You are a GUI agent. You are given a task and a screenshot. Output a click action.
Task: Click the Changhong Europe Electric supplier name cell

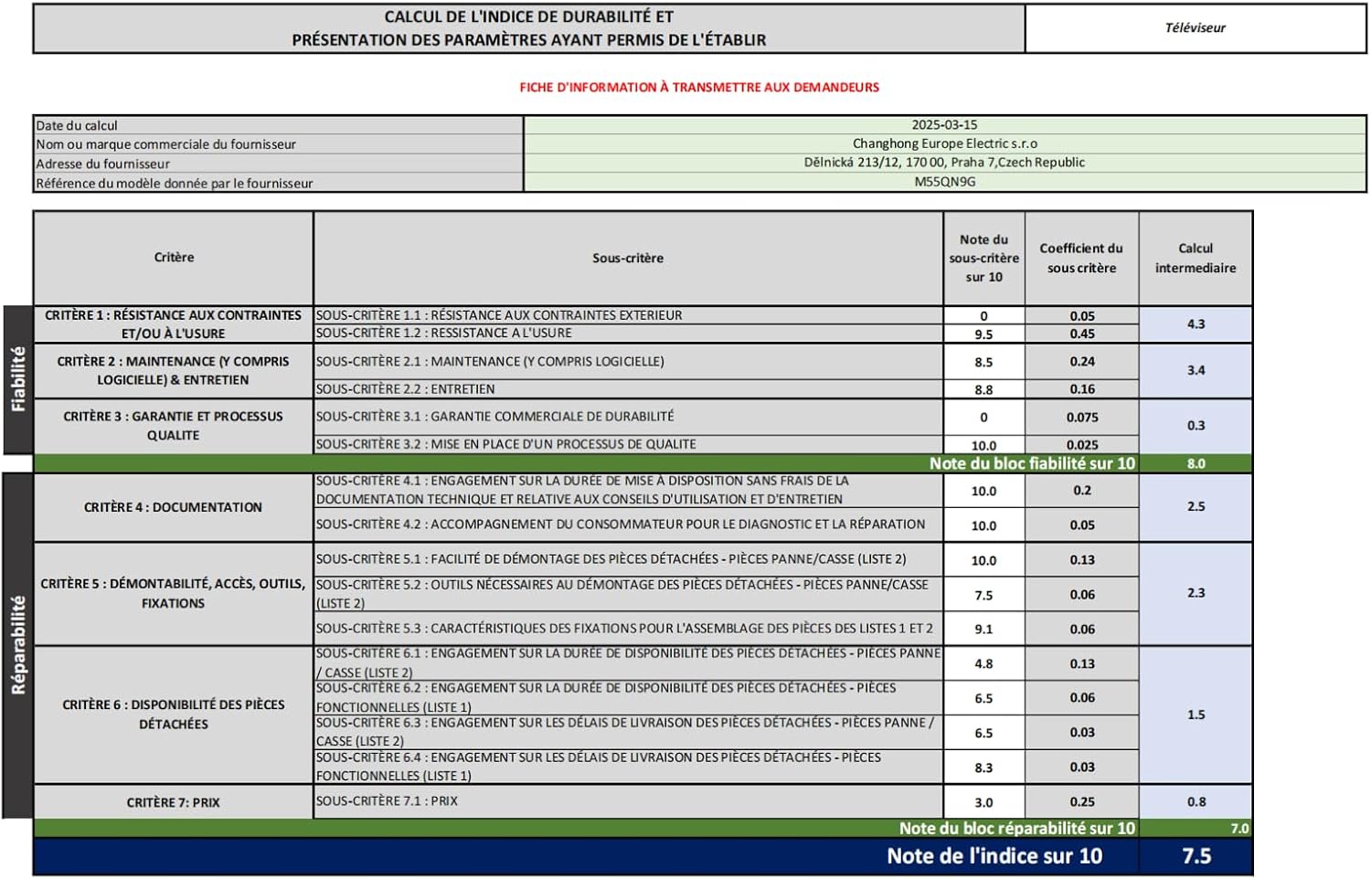coord(944,143)
